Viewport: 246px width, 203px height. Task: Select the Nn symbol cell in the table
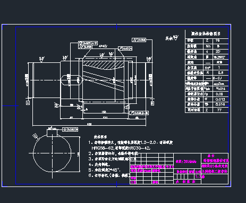pos(208,46)
